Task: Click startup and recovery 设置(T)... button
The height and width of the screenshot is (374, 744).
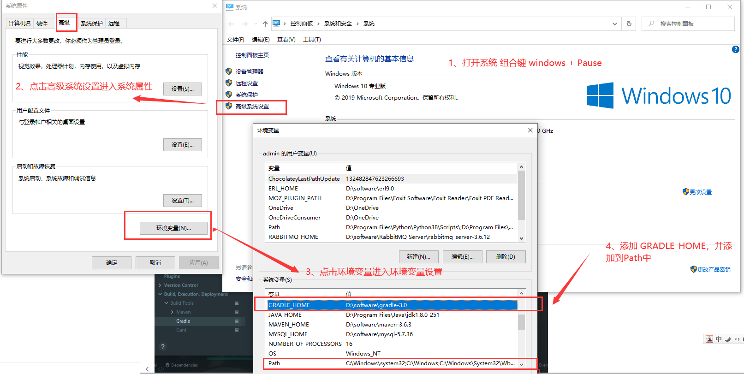Action: (183, 201)
